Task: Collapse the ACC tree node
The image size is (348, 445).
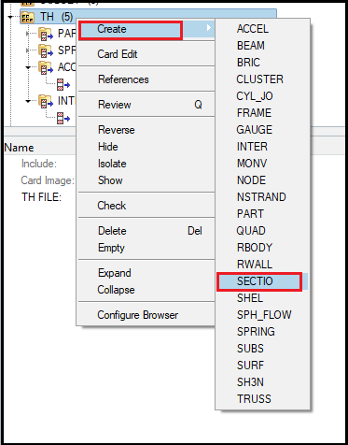Action: coord(28,67)
